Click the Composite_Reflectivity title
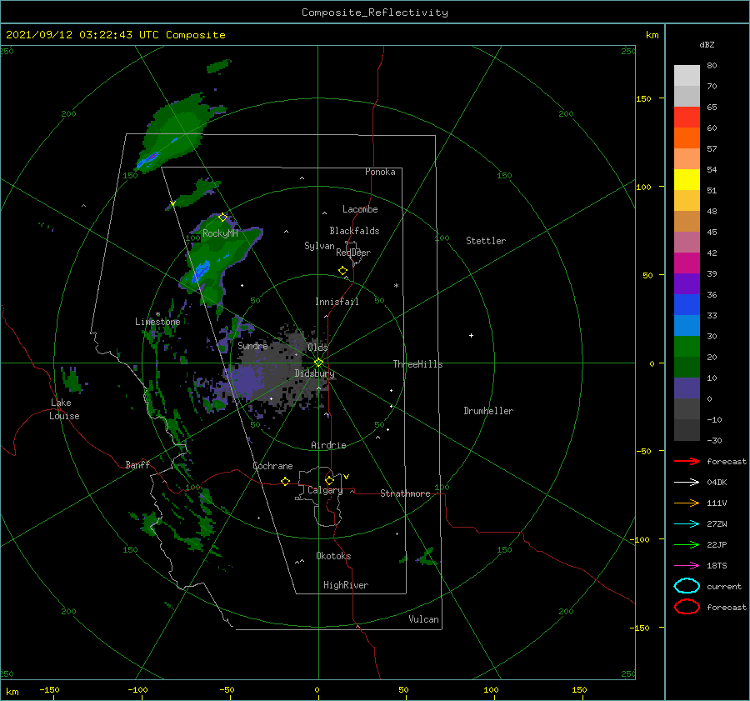This screenshot has height=701, width=750. pos(375,13)
